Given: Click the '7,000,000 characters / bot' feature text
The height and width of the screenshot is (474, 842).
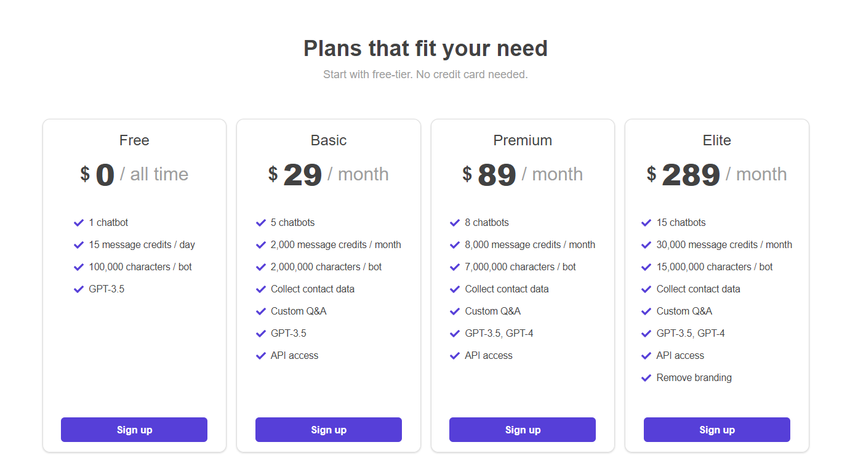Looking at the screenshot, I should (x=521, y=267).
